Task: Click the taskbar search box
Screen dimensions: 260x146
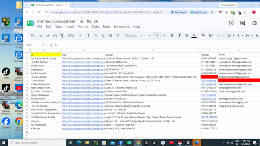Action: pyautogui.click(x=37, y=143)
